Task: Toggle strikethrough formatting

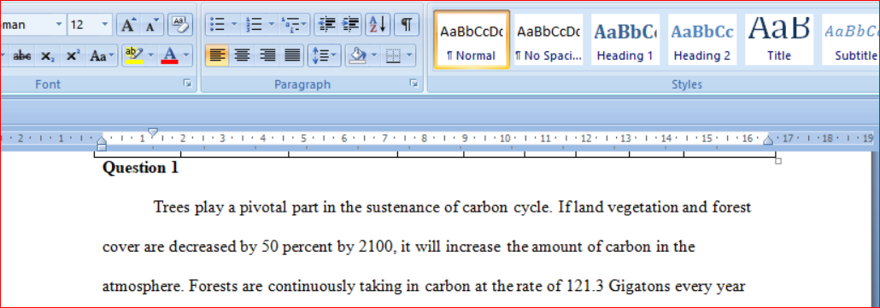Action: (x=22, y=56)
